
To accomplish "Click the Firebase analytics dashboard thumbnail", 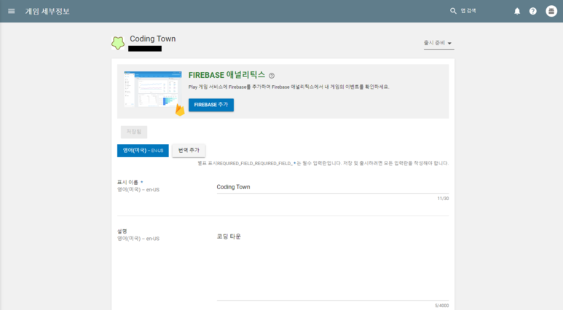I will coord(153,90).
